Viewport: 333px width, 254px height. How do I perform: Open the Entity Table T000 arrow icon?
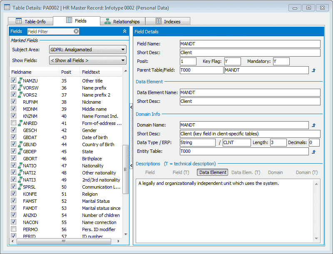[x=314, y=152]
